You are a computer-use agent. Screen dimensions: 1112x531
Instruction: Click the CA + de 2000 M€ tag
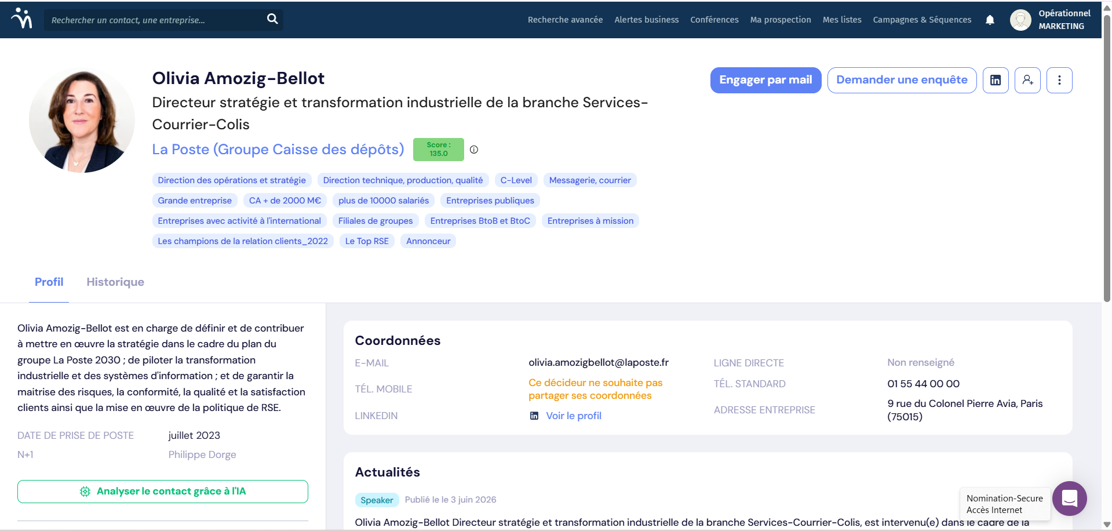pyautogui.click(x=285, y=201)
